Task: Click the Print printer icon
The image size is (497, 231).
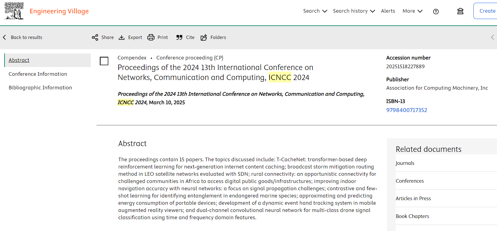Action: (x=151, y=37)
